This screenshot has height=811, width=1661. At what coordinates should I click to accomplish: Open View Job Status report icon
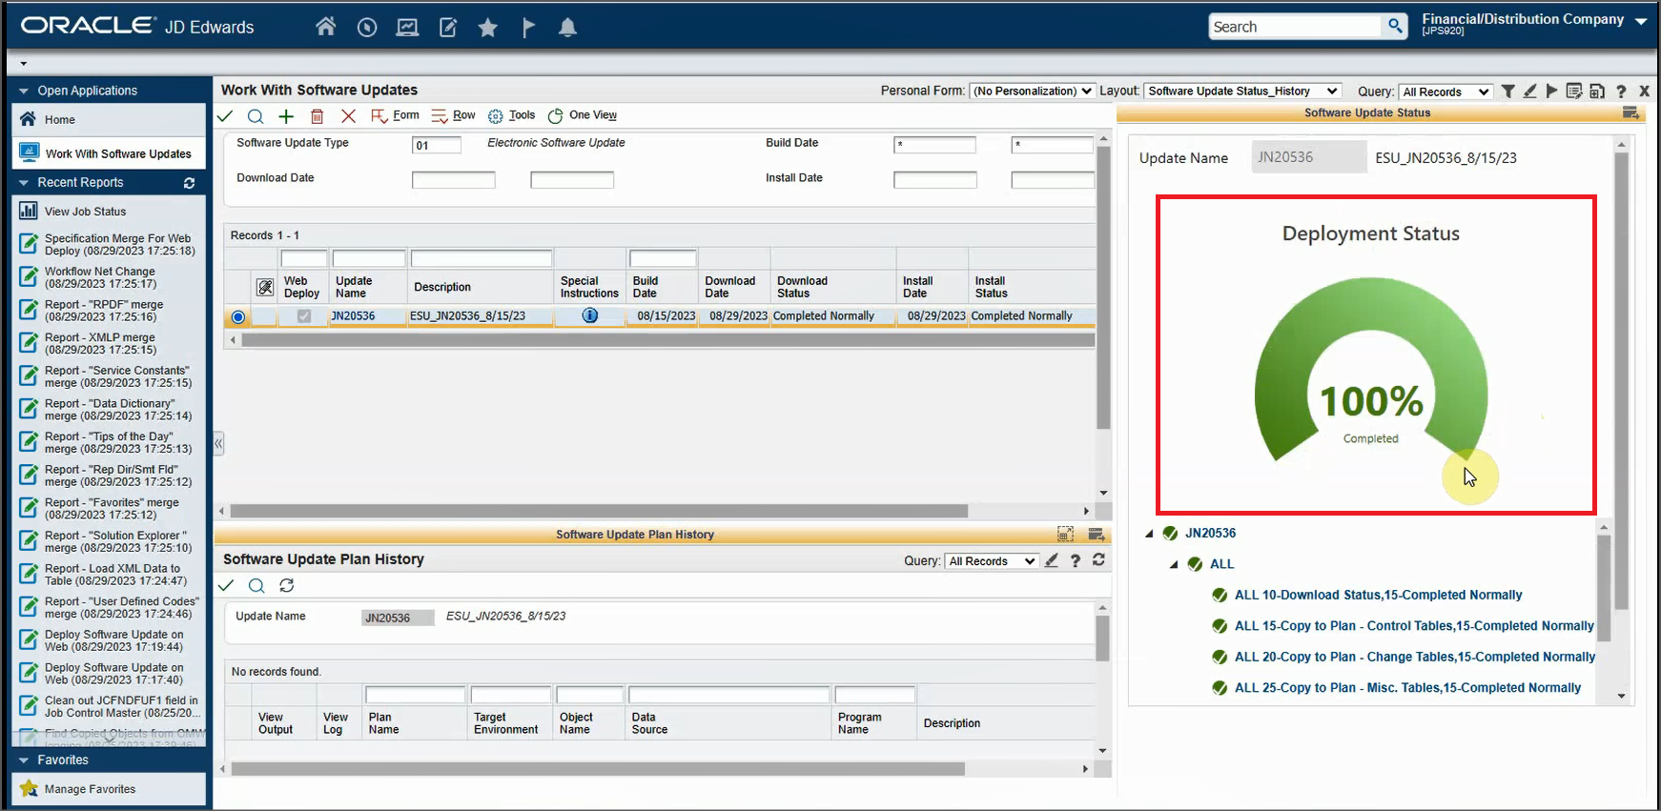29,212
